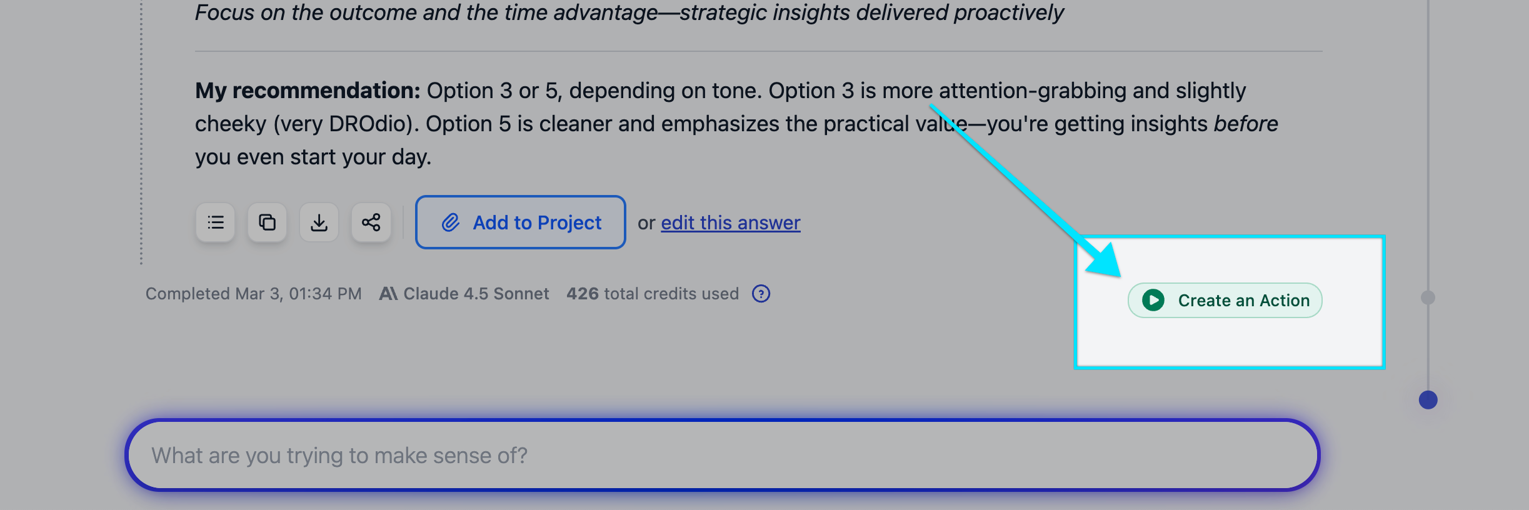Click the 'Completed Mar 3, 01:34 PM' timestamp
This screenshot has height=510, width=1529.
[253, 294]
